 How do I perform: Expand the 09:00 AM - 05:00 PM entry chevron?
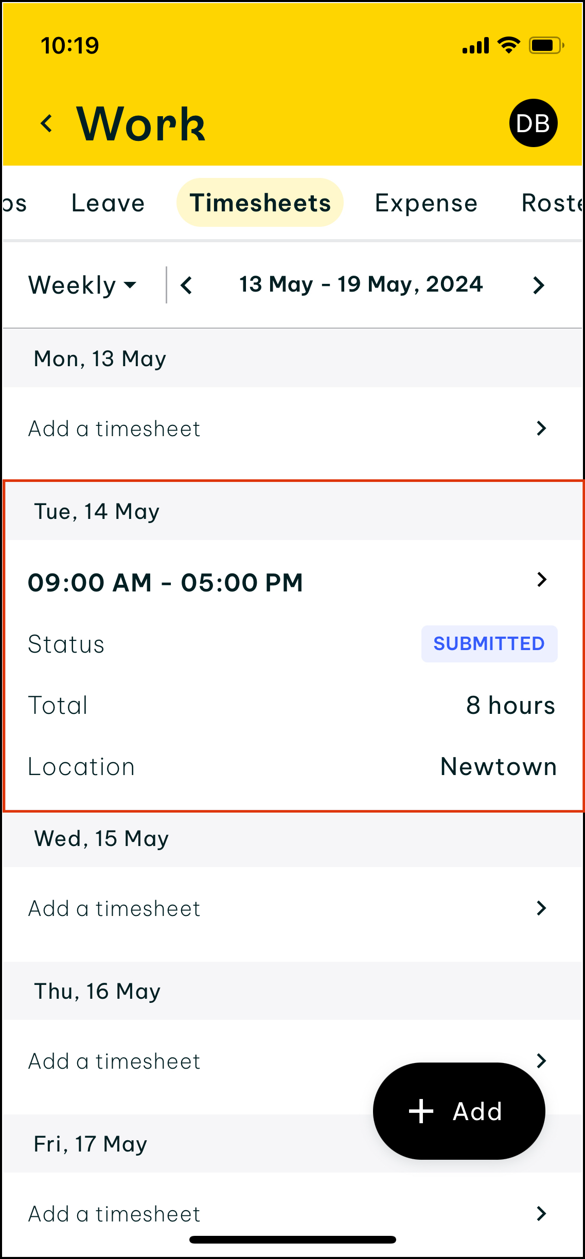tap(541, 580)
